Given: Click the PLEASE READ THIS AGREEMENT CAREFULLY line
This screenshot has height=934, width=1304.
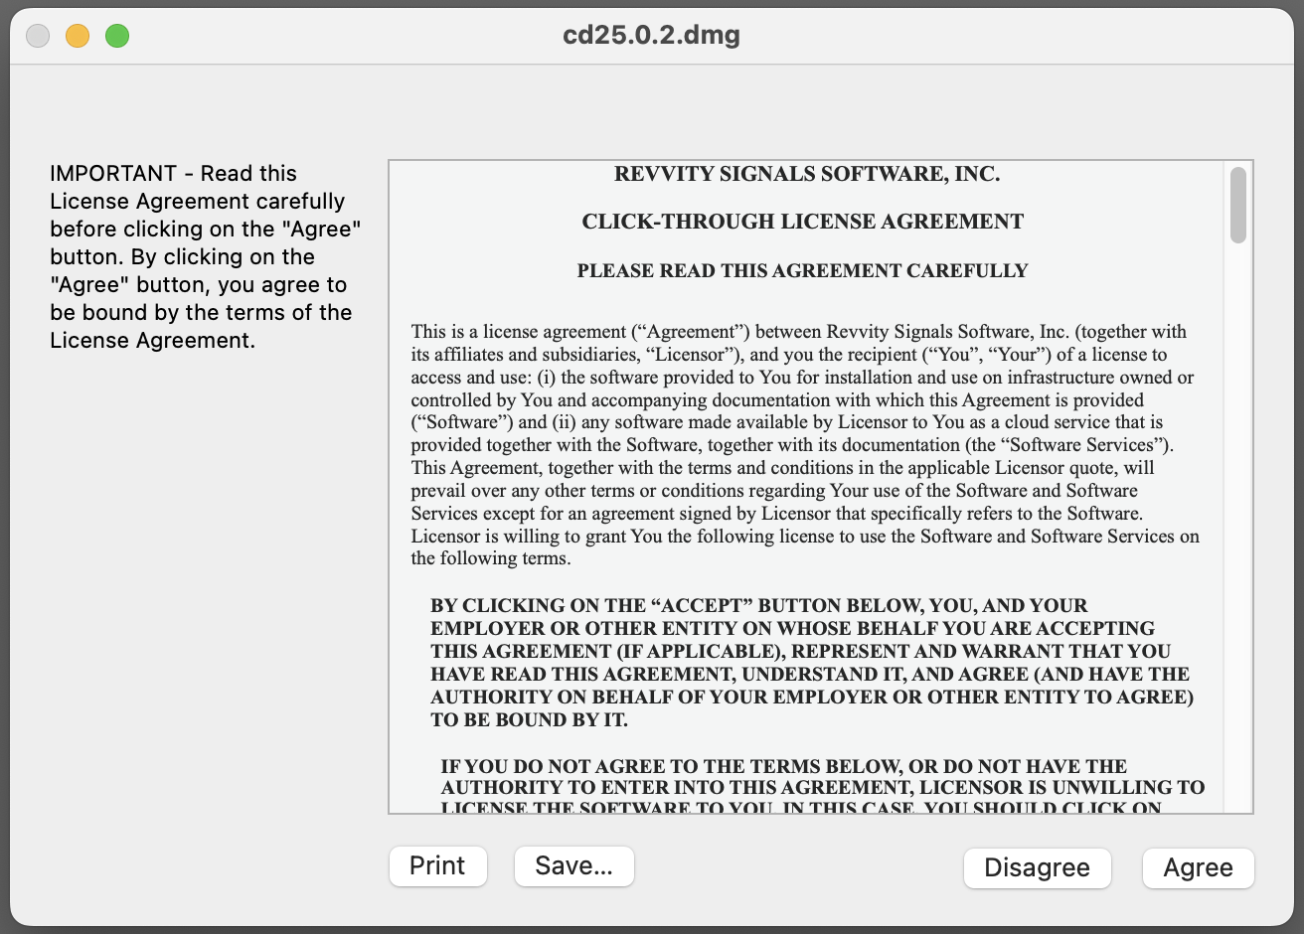Looking at the screenshot, I should 802,270.
